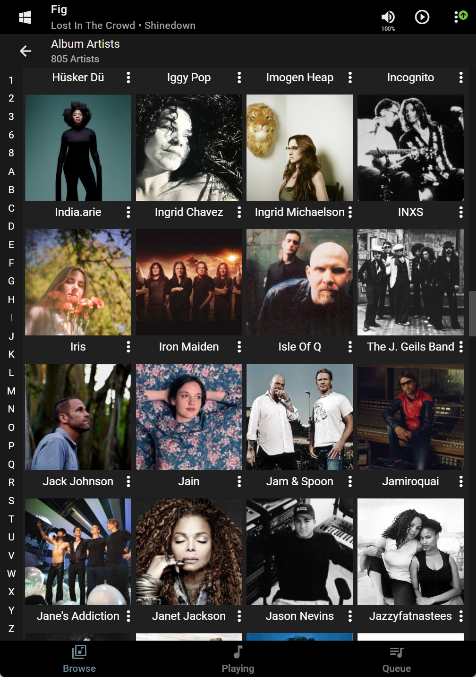
Task: Open options menu for Iron Maiden
Action: coord(239,347)
